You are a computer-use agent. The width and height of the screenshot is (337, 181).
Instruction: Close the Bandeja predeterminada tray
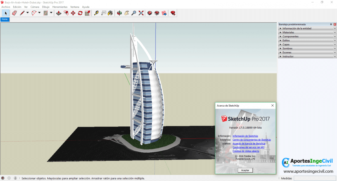[x=335, y=24]
